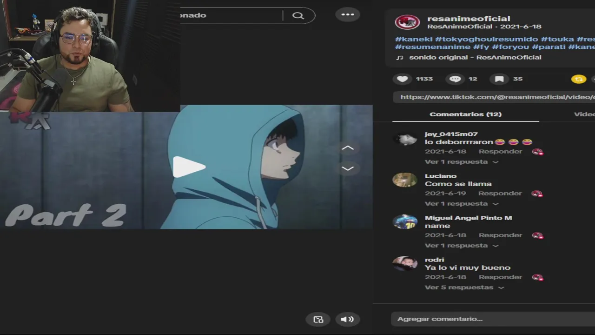Like Miguel Angel Pinto M's comment
The width and height of the screenshot is (595, 335).
pyautogui.click(x=537, y=235)
